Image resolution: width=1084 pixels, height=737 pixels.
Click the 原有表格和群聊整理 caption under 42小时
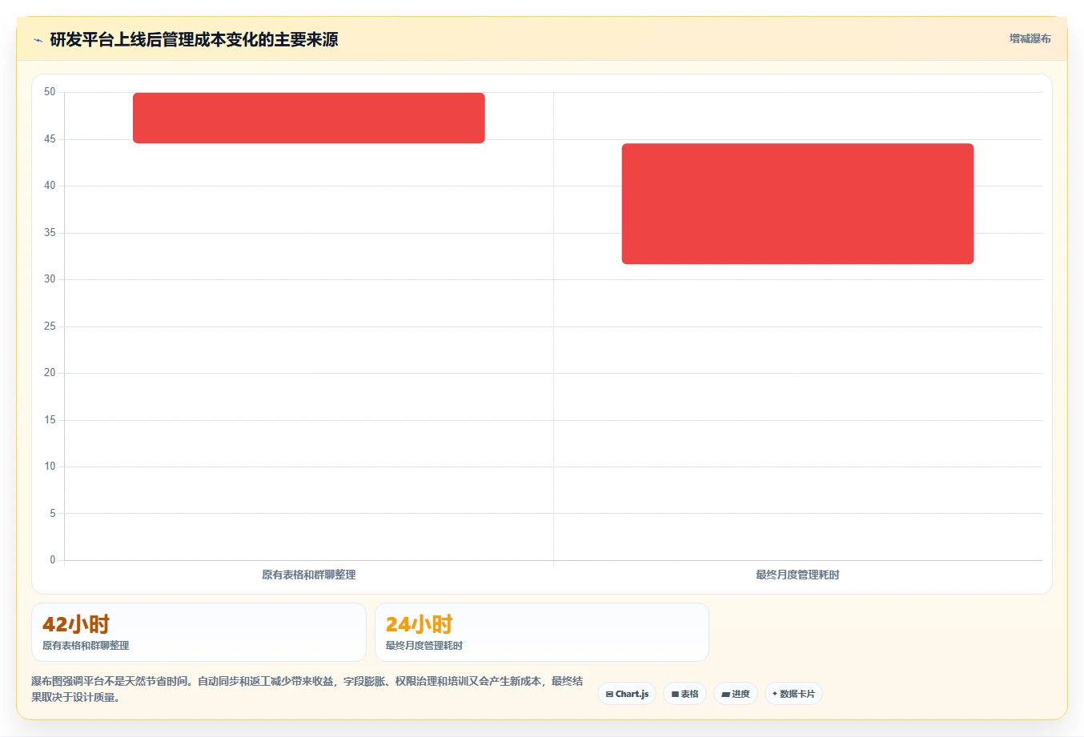pyautogui.click(x=86, y=646)
